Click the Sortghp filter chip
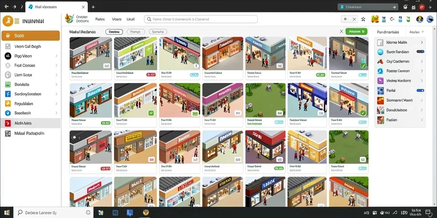 pyautogui.click(x=158, y=32)
